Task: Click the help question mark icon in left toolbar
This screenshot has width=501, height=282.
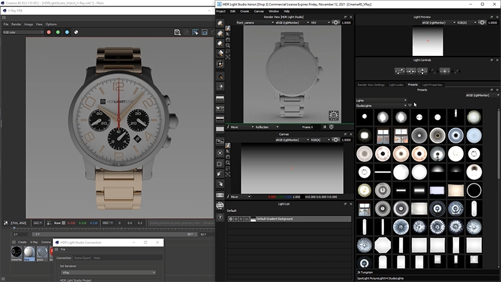Action: [x=220, y=217]
